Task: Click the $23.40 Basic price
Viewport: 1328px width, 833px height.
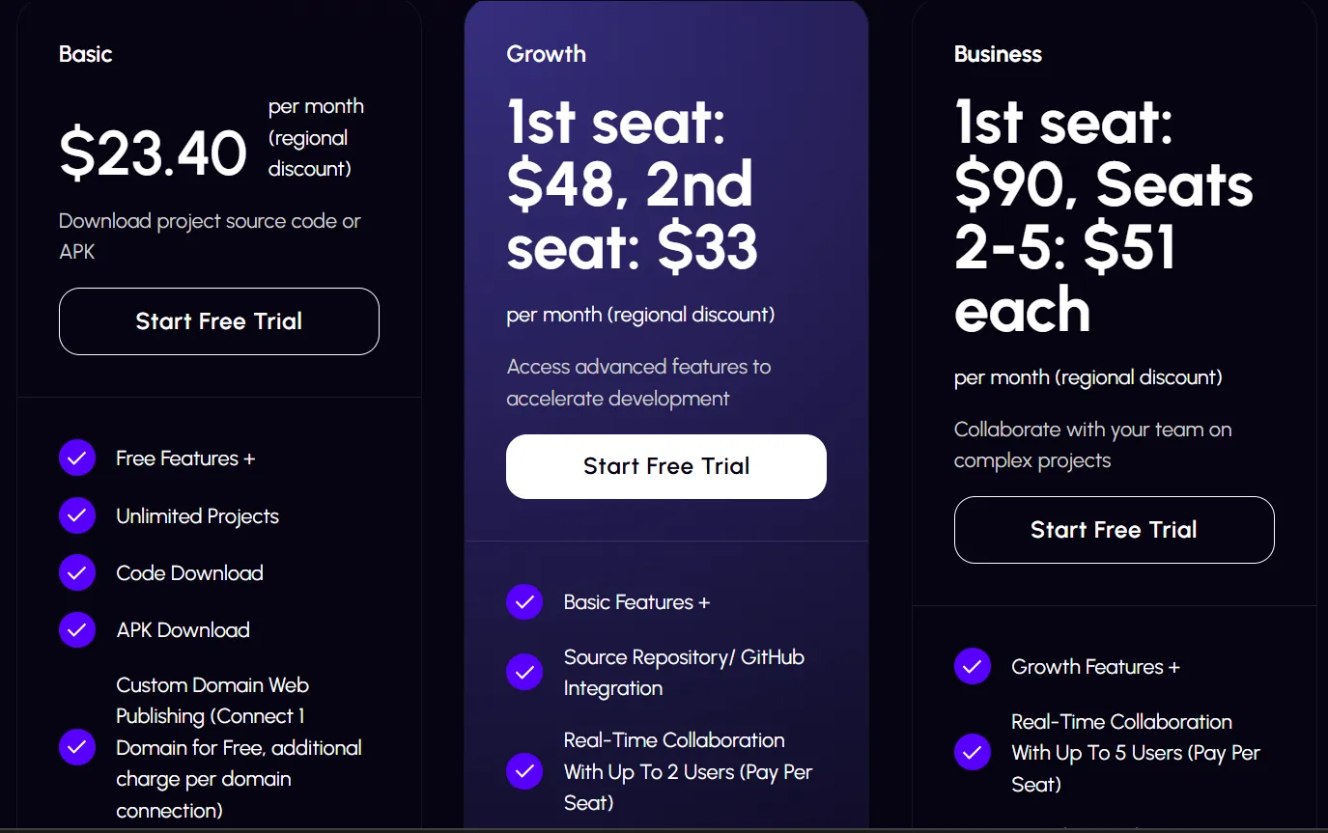Action: (154, 153)
